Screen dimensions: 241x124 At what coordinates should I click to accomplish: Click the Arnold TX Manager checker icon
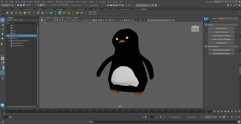[x=60, y=13]
